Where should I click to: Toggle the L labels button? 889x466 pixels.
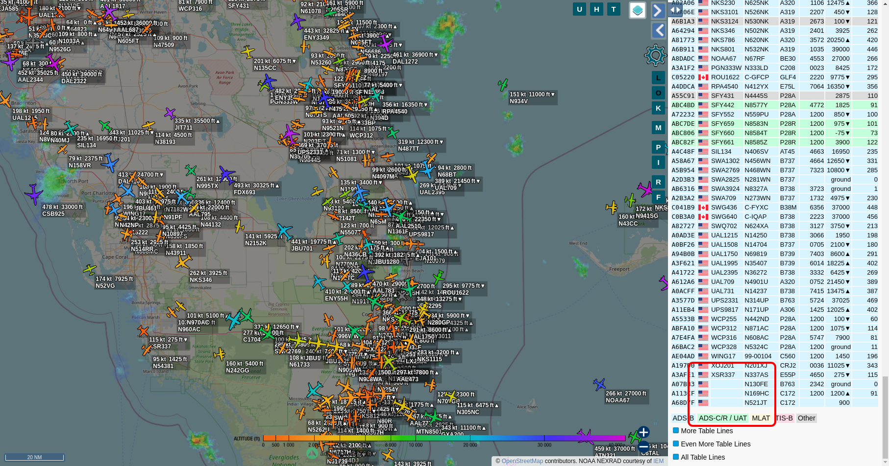tap(658, 78)
